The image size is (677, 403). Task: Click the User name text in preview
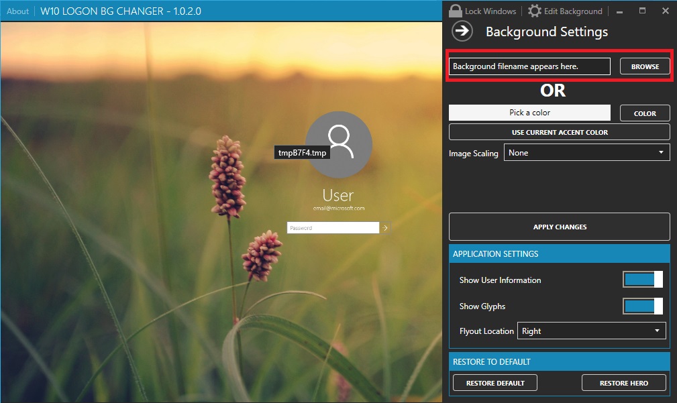pos(338,195)
